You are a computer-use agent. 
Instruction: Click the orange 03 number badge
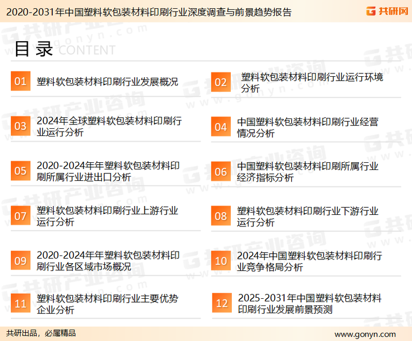[20, 126]
